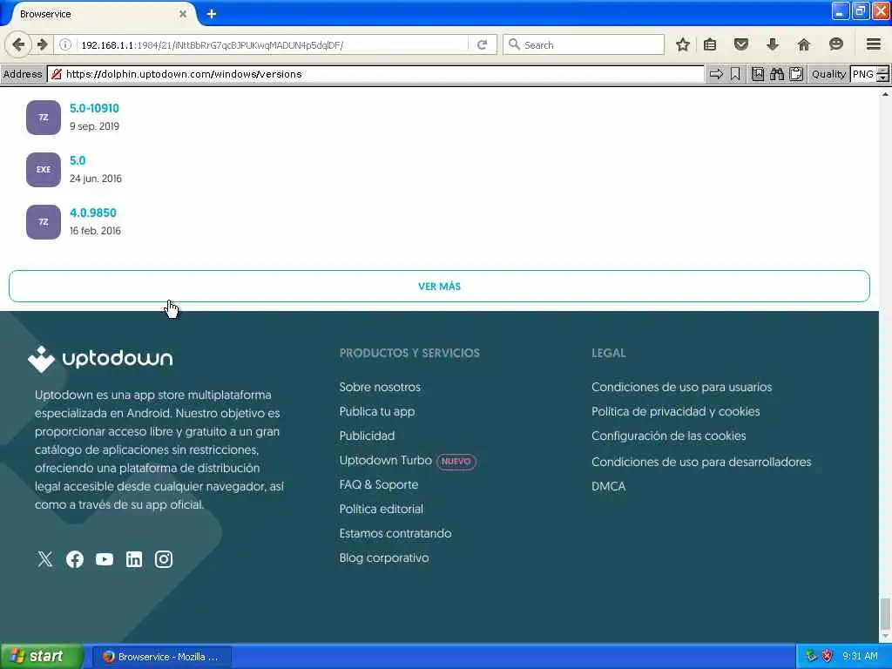Click the search magnifier icon in Search box
The height and width of the screenshot is (669, 892).
[x=514, y=44]
